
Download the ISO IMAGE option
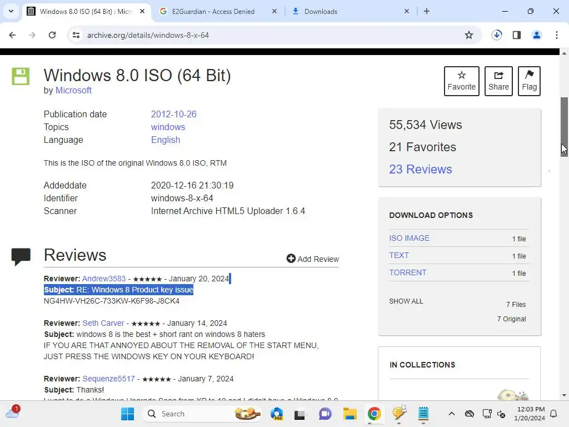[410, 238]
